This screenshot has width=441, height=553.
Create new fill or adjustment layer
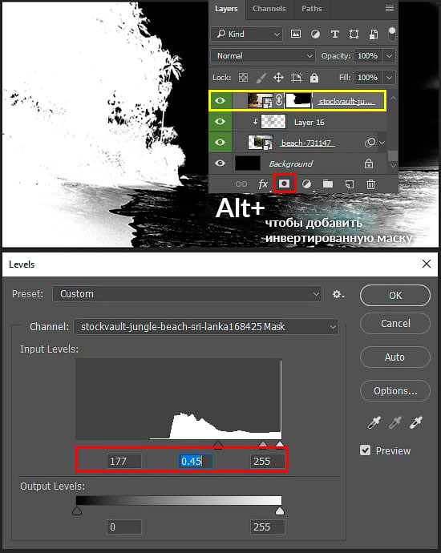[306, 184]
